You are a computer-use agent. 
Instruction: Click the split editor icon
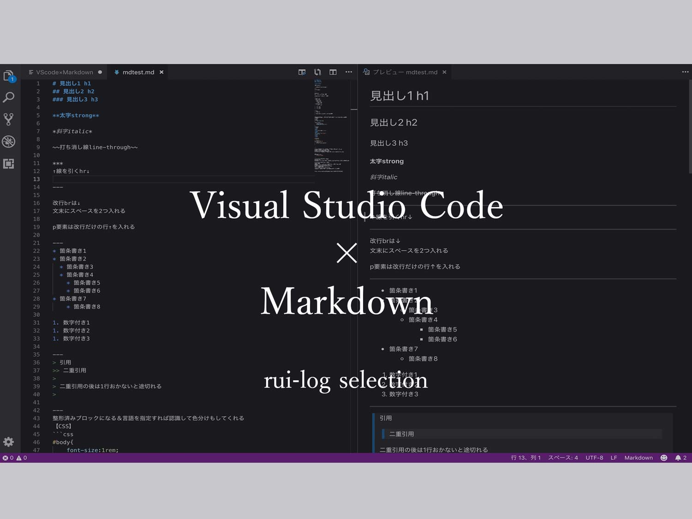333,72
